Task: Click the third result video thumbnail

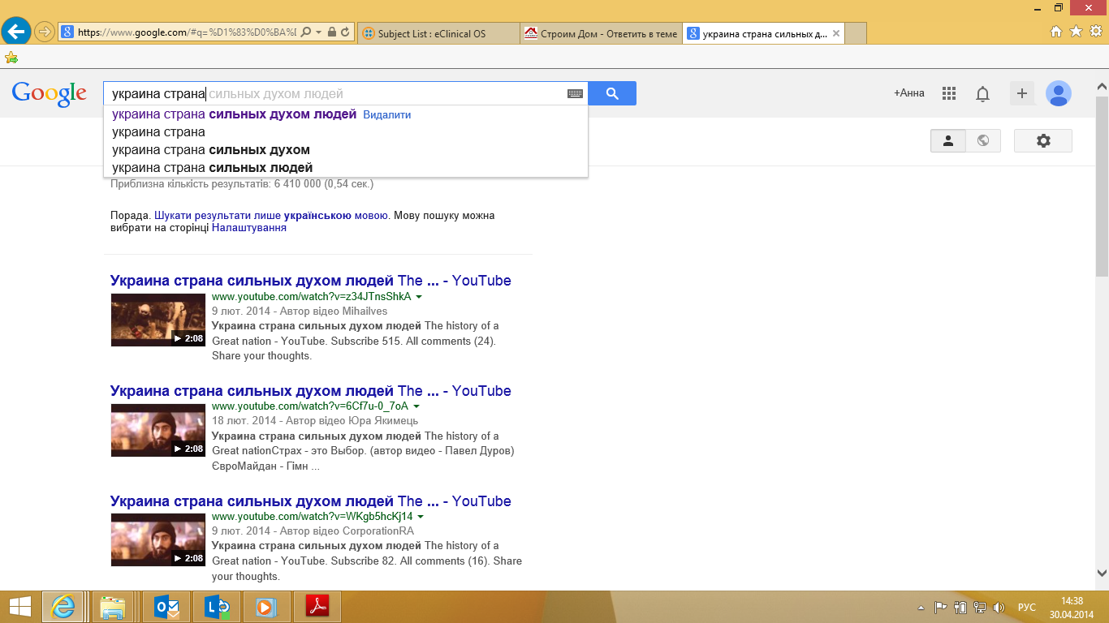Action: click(158, 539)
